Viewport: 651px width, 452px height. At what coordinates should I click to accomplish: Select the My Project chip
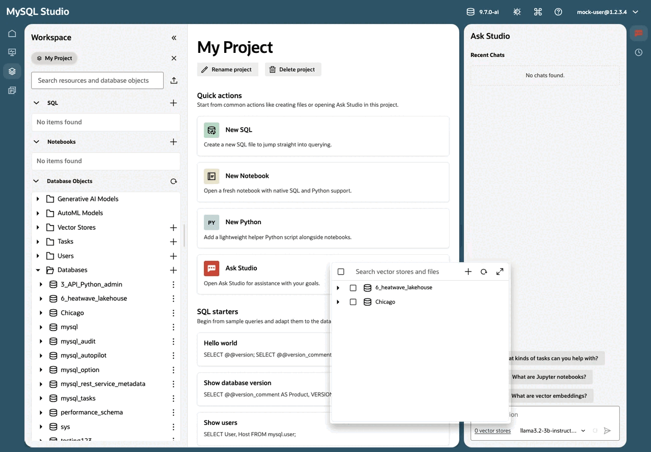pyautogui.click(x=54, y=58)
